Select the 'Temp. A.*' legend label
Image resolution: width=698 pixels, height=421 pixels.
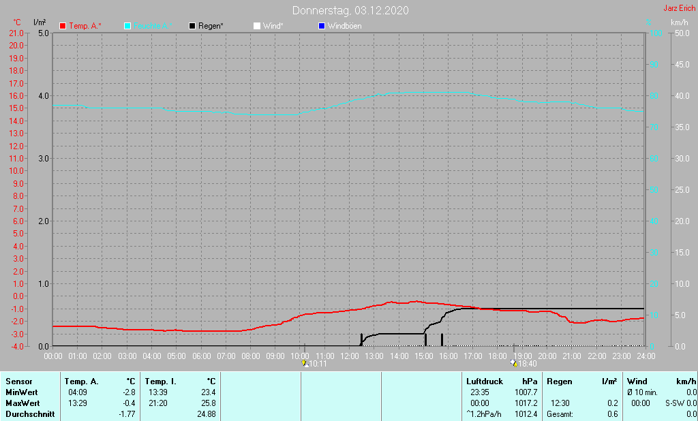(85, 26)
